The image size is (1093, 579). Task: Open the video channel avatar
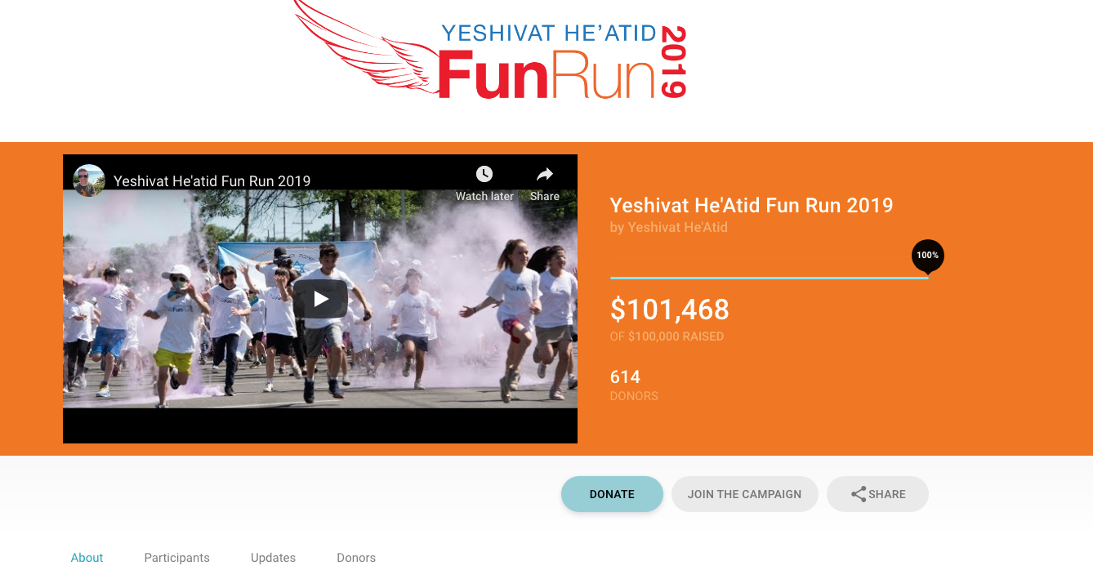click(x=89, y=180)
